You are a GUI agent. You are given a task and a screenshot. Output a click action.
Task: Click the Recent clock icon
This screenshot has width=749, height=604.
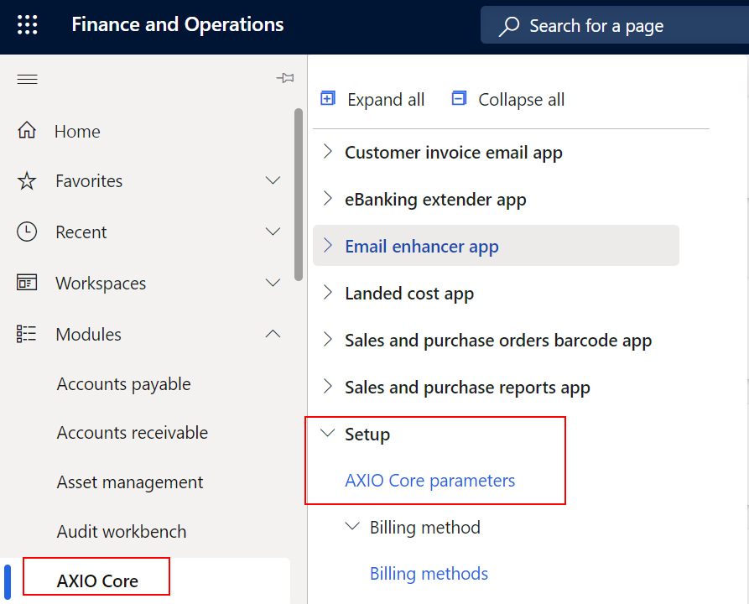(x=28, y=232)
